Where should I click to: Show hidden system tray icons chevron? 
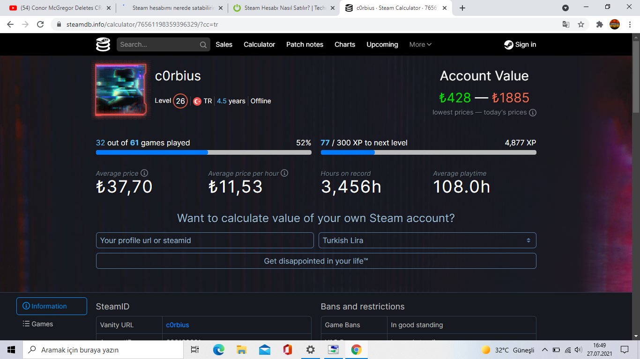pos(545,350)
